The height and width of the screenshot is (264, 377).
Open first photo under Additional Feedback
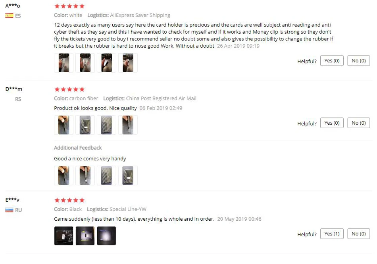64,175
